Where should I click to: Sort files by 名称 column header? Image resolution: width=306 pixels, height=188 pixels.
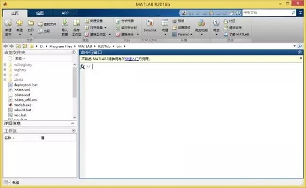19,59
